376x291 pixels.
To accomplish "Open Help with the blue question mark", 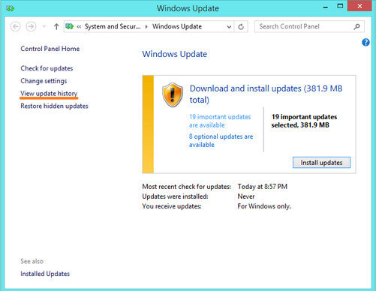I will pos(365,42).
